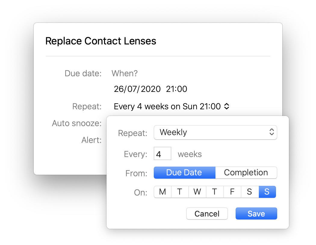Select Due Date in From segment
The image size is (316, 245).
tap(184, 173)
